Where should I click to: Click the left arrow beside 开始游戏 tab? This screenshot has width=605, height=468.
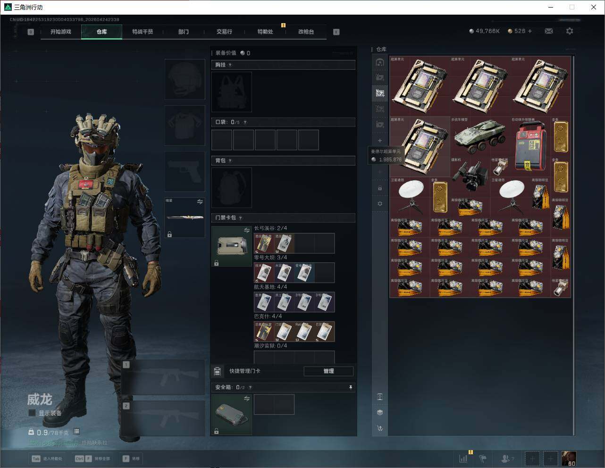31,32
